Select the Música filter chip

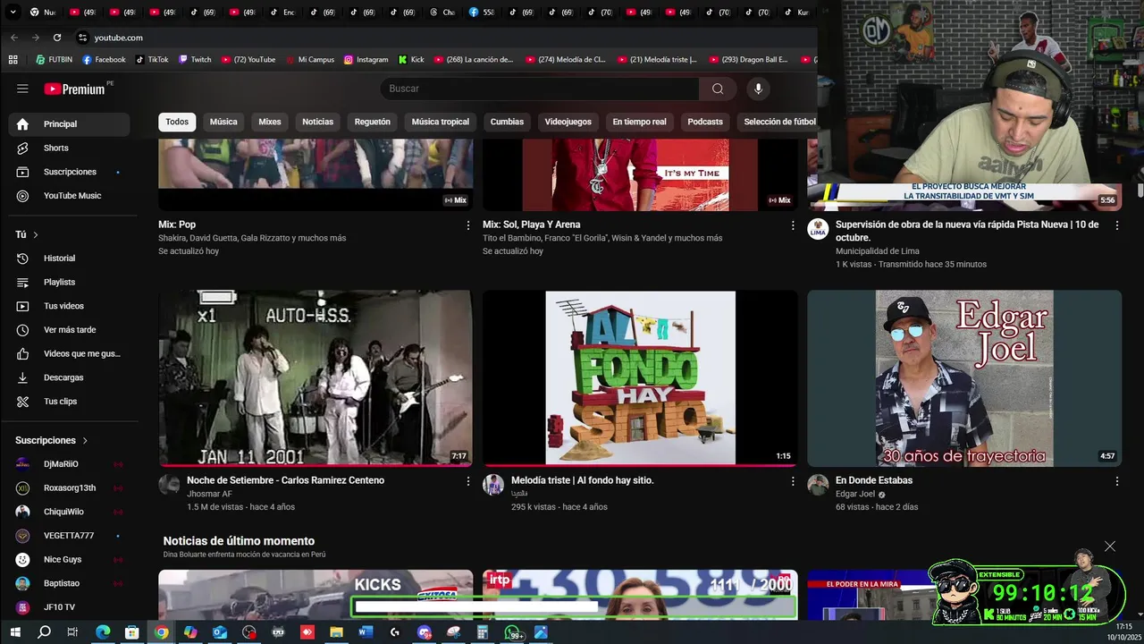click(x=223, y=122)
